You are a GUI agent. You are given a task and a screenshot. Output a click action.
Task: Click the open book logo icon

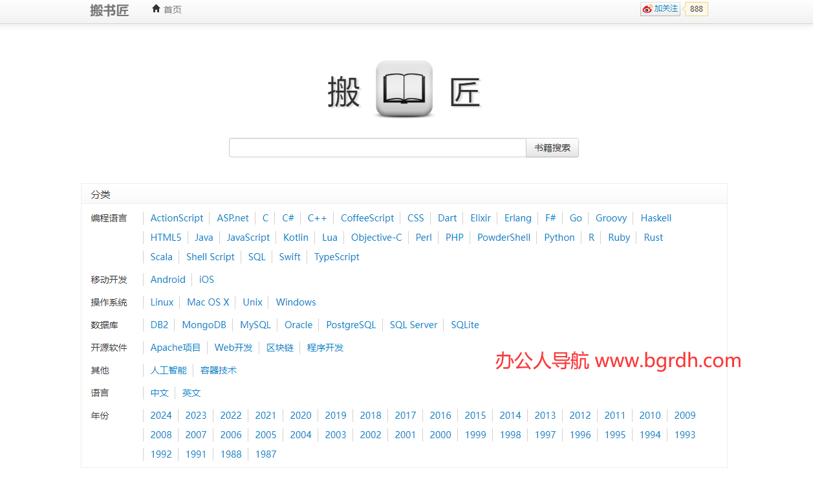click(x=404, y=89)
